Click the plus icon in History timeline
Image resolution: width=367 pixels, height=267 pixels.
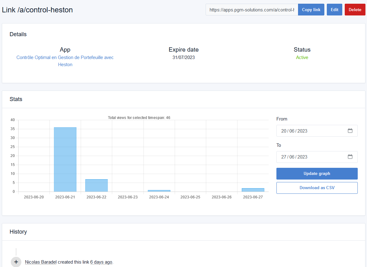tap(16, 262)
